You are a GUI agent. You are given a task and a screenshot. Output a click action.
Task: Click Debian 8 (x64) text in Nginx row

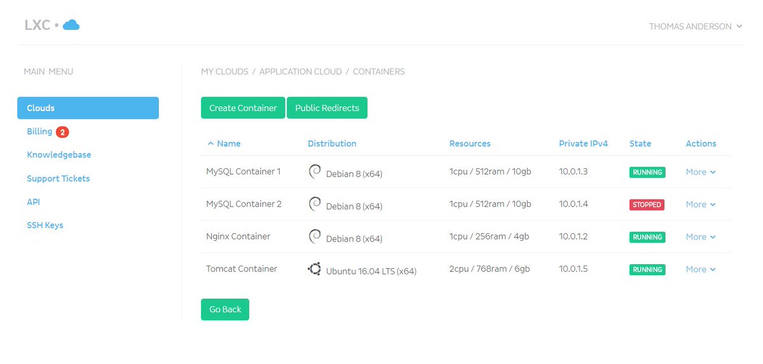click(354, 239)
